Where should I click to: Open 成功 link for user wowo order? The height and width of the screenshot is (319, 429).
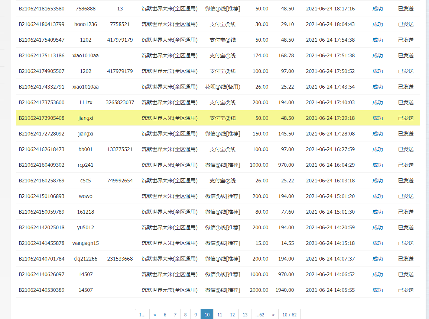click(x=378, y=197)
